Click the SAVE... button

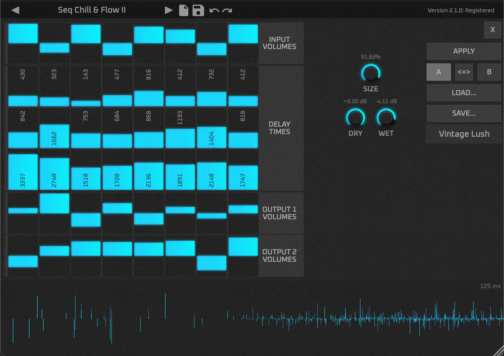click(x=464, y=113)
